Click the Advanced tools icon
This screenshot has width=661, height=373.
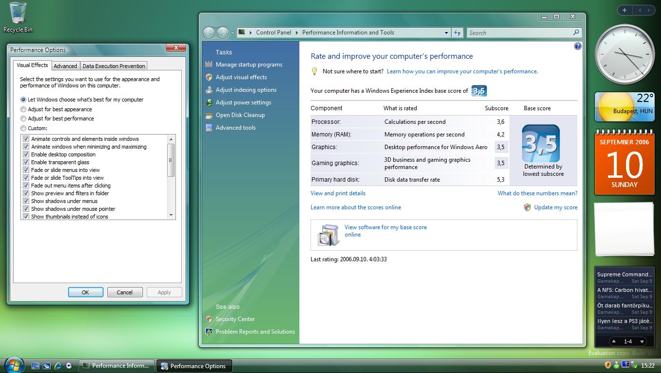209,128
